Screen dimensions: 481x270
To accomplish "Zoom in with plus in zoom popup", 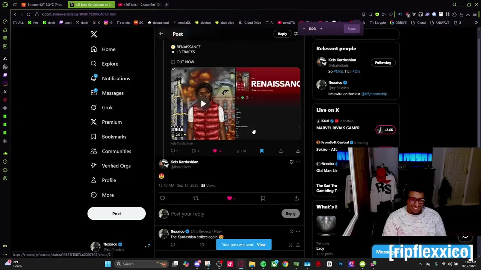I will tap(321, 28).
